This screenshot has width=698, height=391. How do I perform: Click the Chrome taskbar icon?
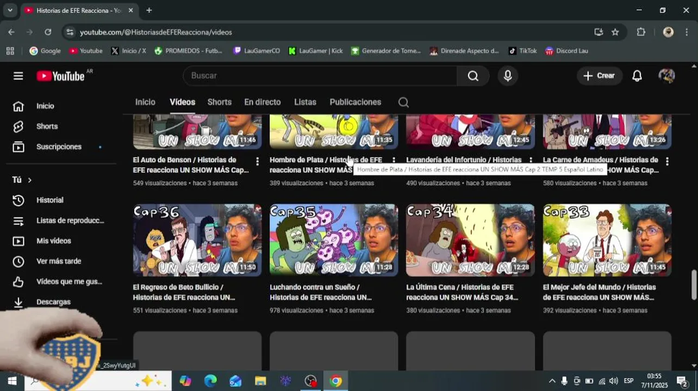click(x=335, y=381)
